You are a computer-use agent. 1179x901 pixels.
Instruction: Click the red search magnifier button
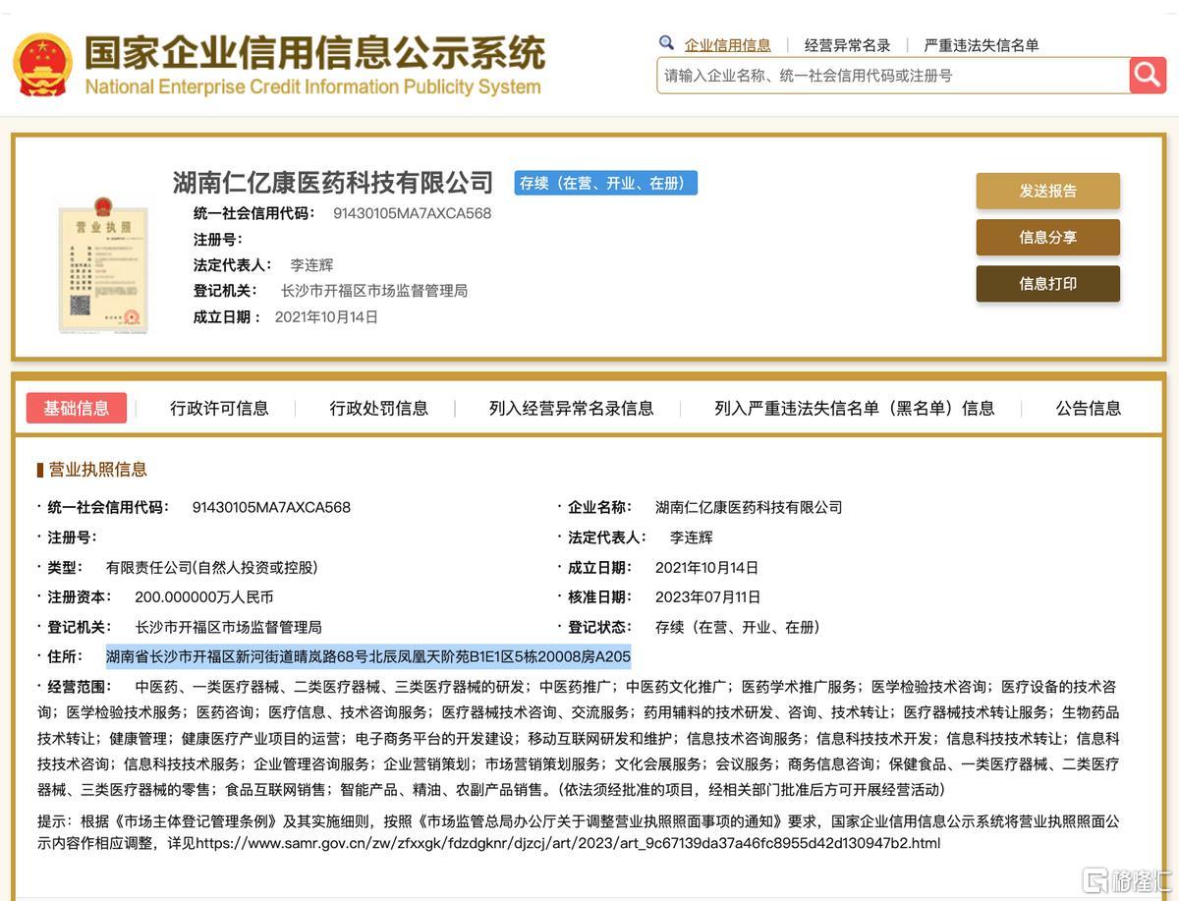[x=1148, y=75]
